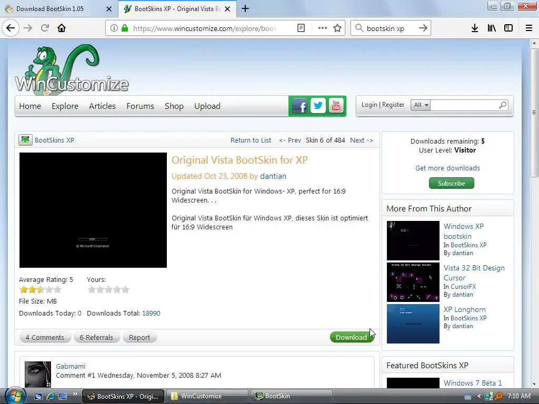539x404 pixels.
Task: Open Vista 32 Bit Design Cursor thumbnail
Action: tap(413, 282)
